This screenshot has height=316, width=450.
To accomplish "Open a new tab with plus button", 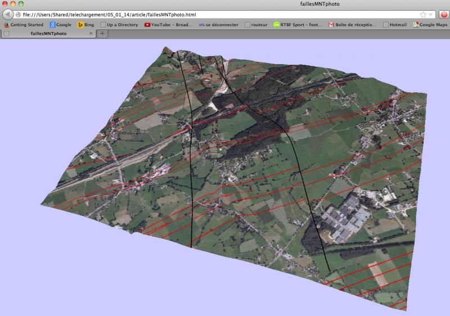I will click(102, 34).
